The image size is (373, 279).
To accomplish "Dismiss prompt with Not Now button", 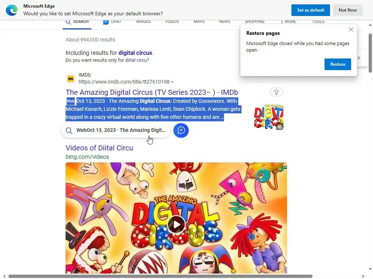I will click(x=348, y=10).
